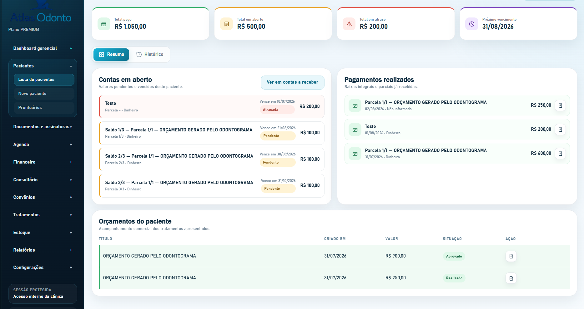Image resolution: width=584 pixels, height=309 pixels.
Task: Switch to the Resumo tab
Action: coord(111,55)
